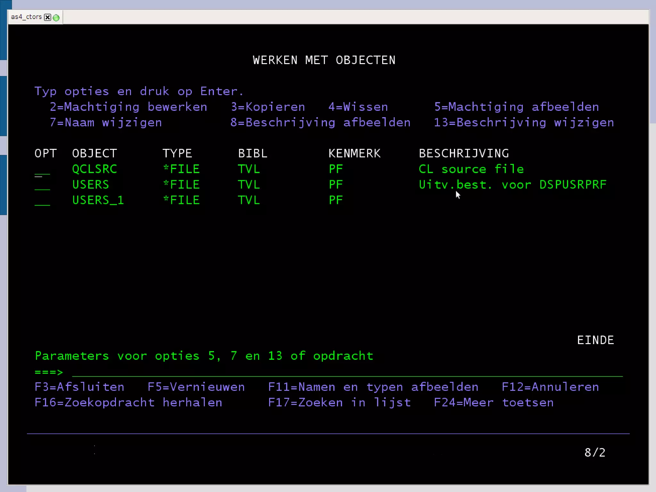Show more keys with F24=Meer toetsen
The width and height of the screenshot is (656, 492).
pyautogui.click(x=494, y=403)
